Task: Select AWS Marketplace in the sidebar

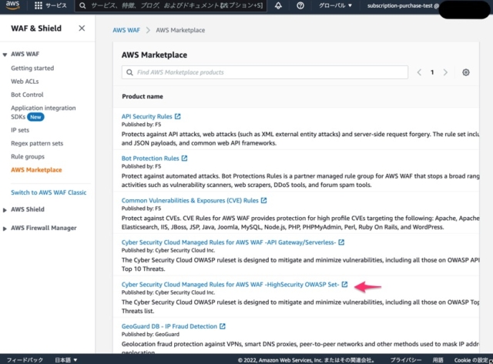Action: [x=36, y=170]
